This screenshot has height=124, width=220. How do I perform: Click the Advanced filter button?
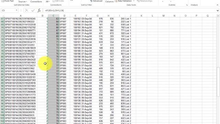coord(96,1)
